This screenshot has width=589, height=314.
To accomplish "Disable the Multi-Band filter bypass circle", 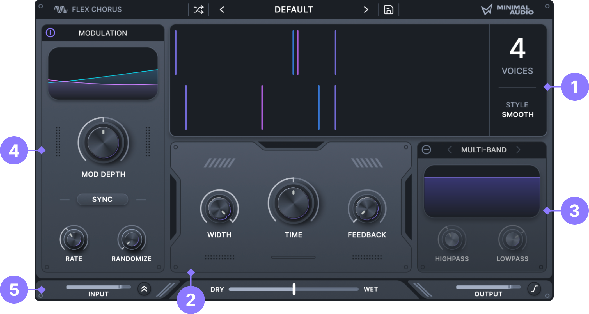I will (426, 150).
